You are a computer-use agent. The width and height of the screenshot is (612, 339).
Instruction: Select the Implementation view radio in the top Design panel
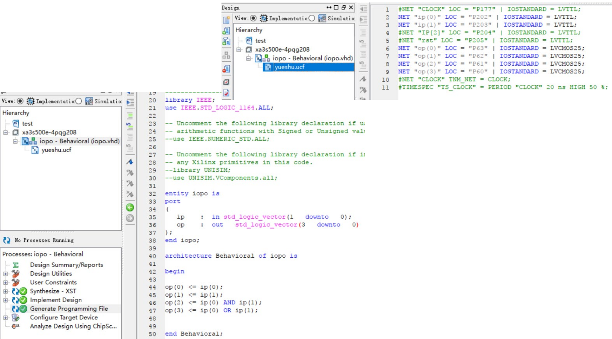253,18
